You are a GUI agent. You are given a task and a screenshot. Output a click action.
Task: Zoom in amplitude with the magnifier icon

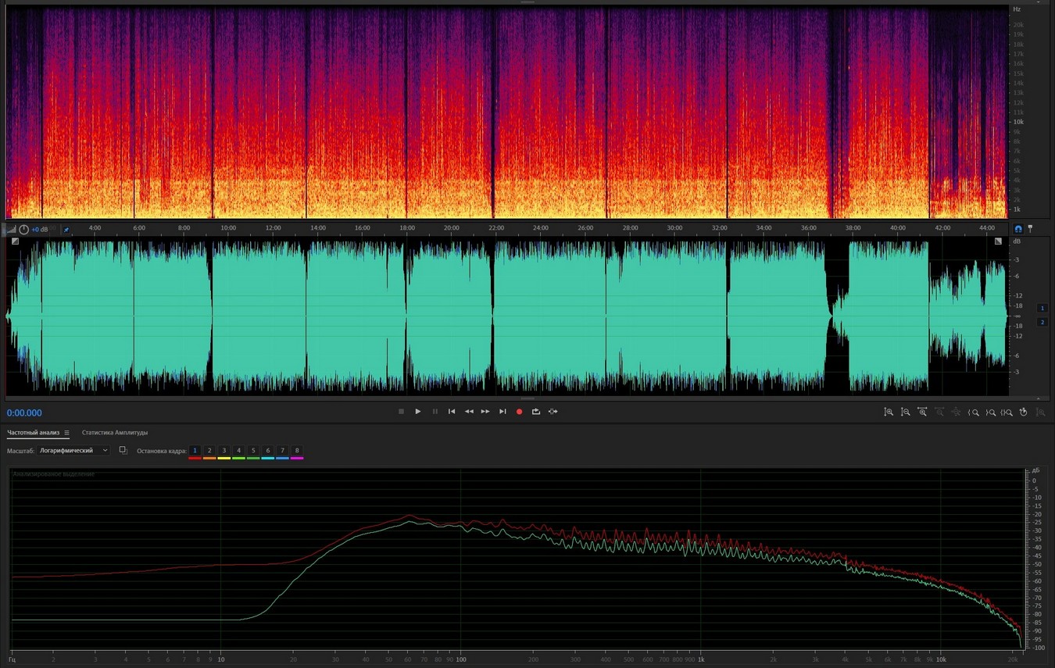coord(889,412)
